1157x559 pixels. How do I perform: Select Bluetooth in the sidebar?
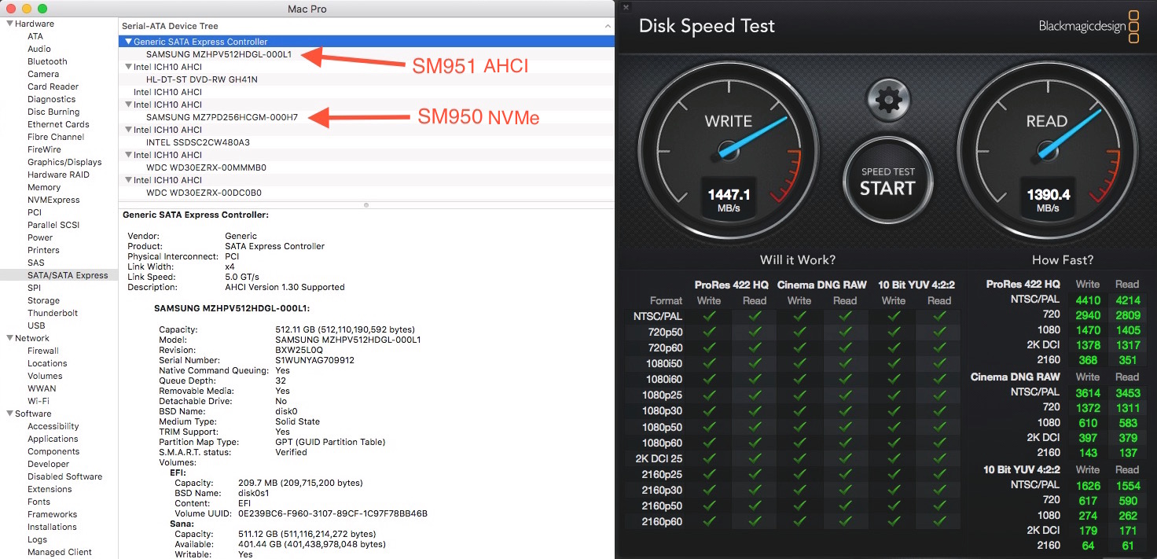47,61
